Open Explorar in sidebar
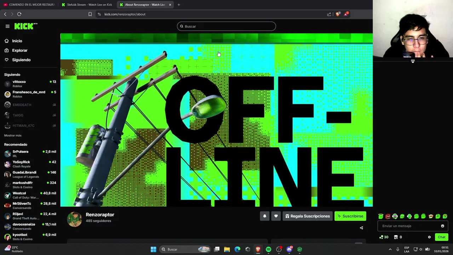Image resolution: width=453 pixels, height=255 pixels. pyautogui.click(x=19, y=50)
